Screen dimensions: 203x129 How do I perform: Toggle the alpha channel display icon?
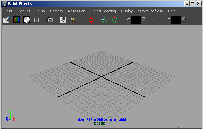click(27, 20)
